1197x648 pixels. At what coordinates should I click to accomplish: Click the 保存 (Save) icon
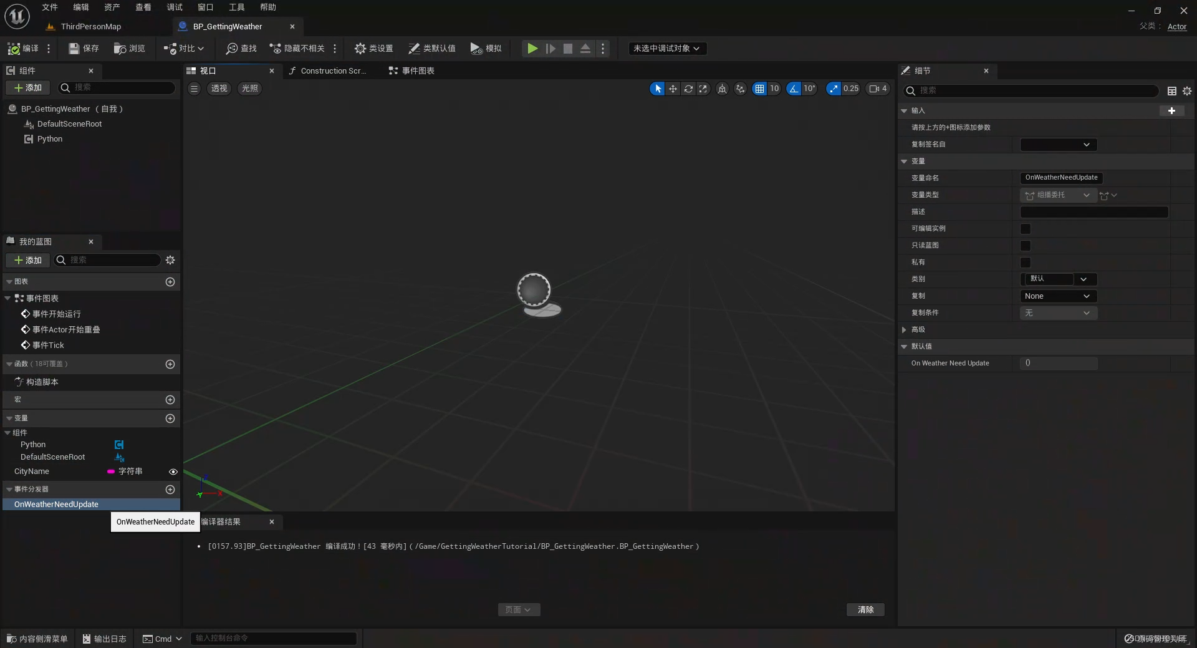point(83,48)
